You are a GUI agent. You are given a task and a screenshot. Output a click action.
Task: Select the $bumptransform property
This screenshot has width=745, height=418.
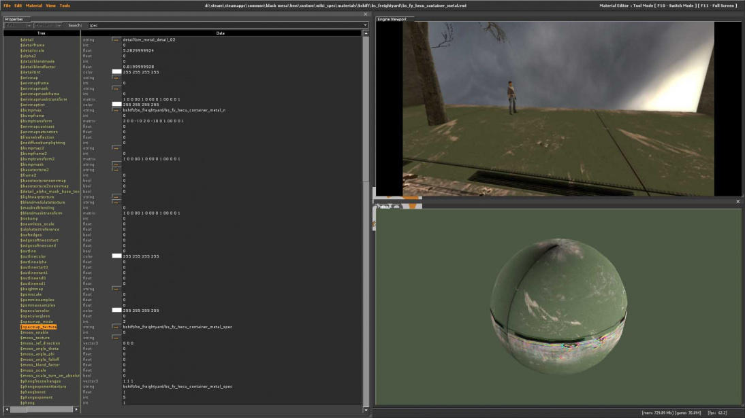(x=36, y=121)
